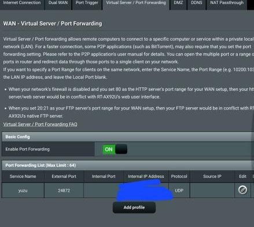Screen dimensions: 254x227
Task: Open the Internet Connection tab
Action: pyautogui.click(x=22, y=4)
